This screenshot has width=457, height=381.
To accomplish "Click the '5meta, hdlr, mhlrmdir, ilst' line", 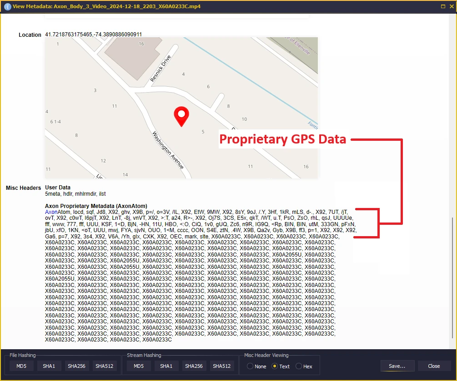I will 75,194.
